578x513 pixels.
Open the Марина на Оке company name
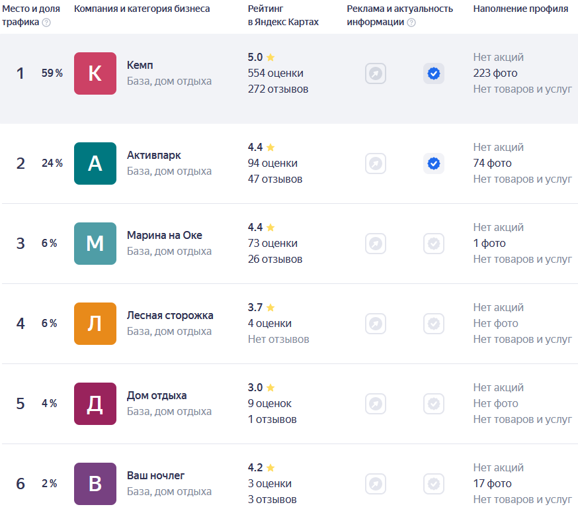point(165,235)
